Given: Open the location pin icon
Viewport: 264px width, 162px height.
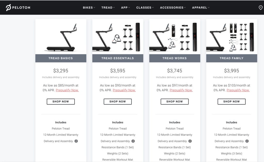Looking at the screenshot, I should point(260,7).
